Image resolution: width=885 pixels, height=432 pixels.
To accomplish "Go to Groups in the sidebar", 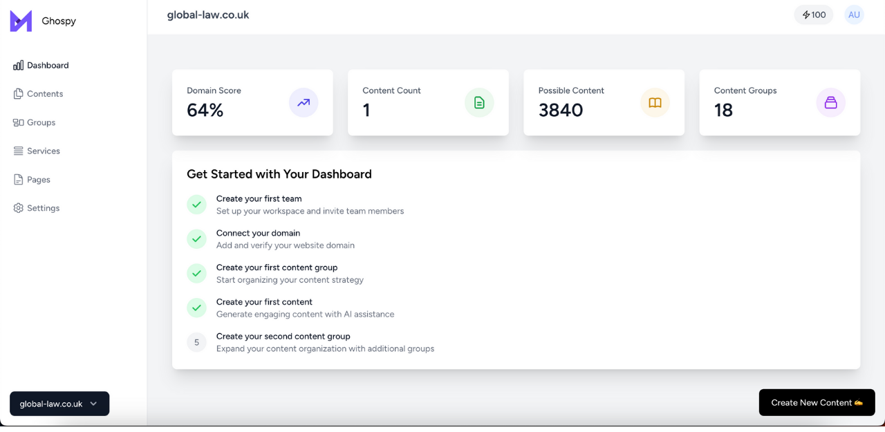I will point(41,122).
